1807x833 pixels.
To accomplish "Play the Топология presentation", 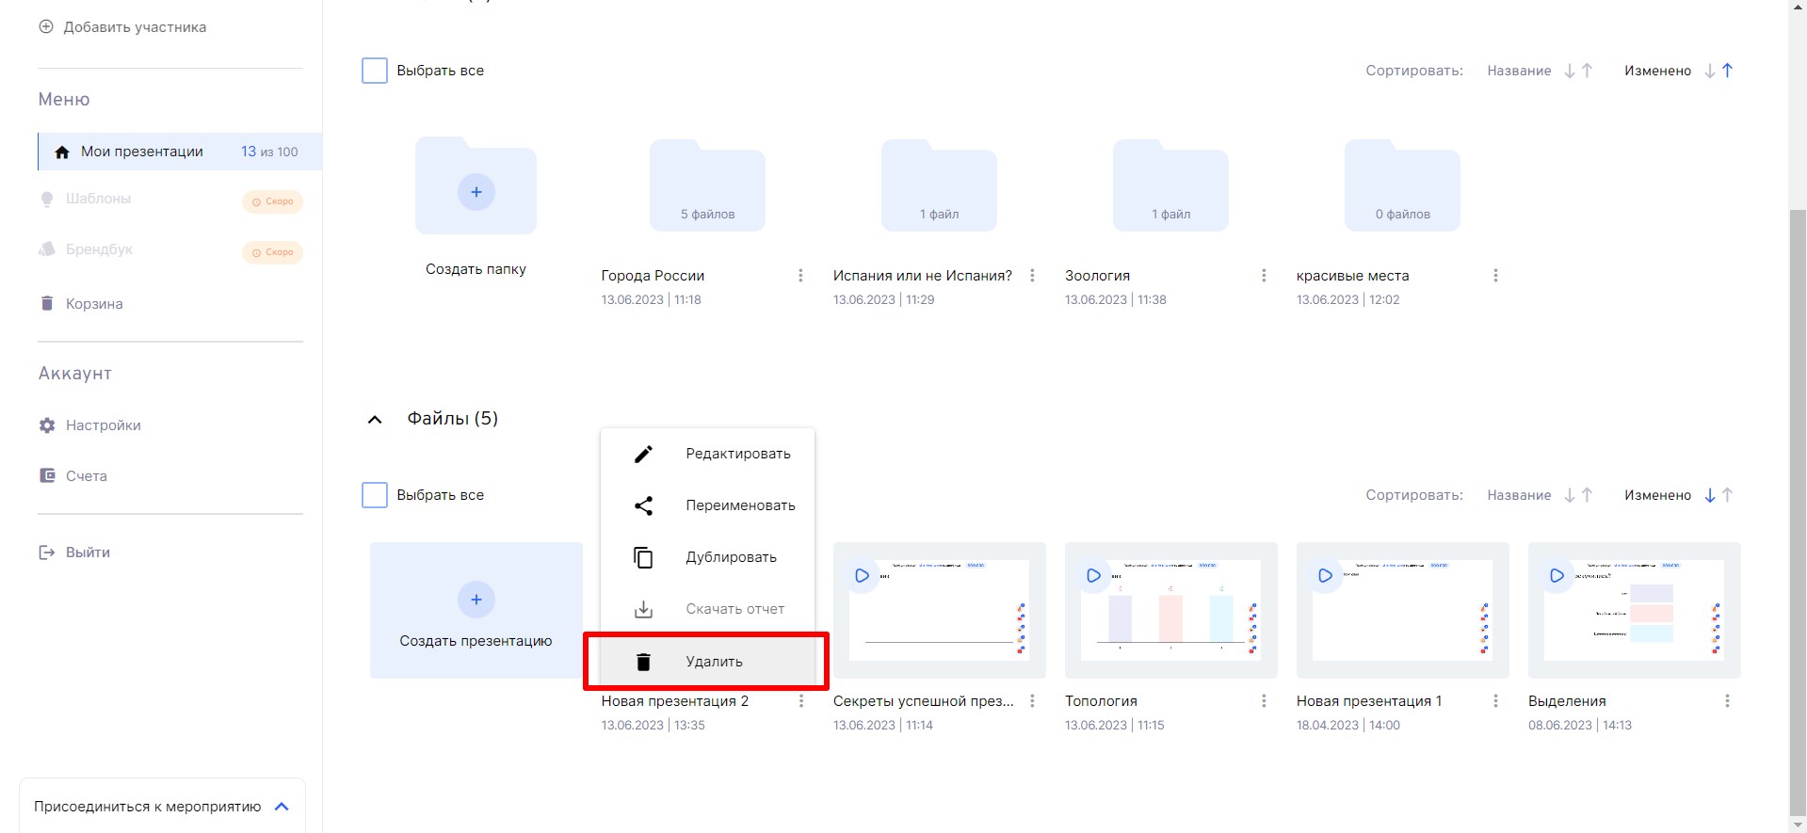I will (1093, 575).
